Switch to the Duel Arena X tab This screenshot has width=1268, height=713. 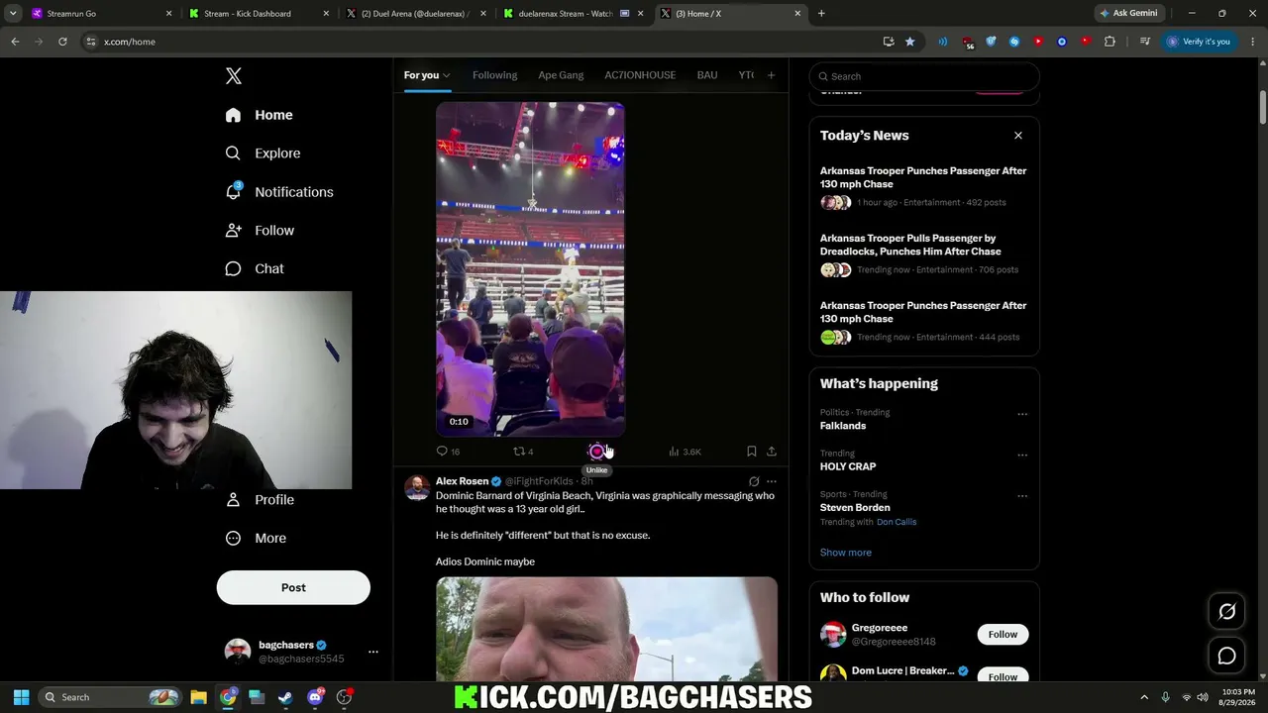(416, 14)
